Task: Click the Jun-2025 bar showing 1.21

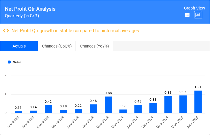Action: [x=198, y=102]
